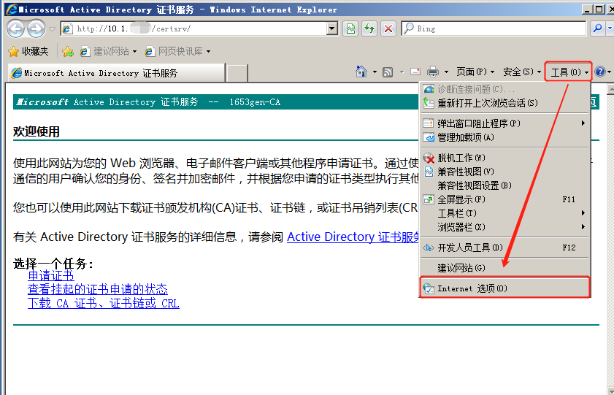The image size is (614, 395).
Task: Expand the address bar history dropdown
Action: pos(332,28)
